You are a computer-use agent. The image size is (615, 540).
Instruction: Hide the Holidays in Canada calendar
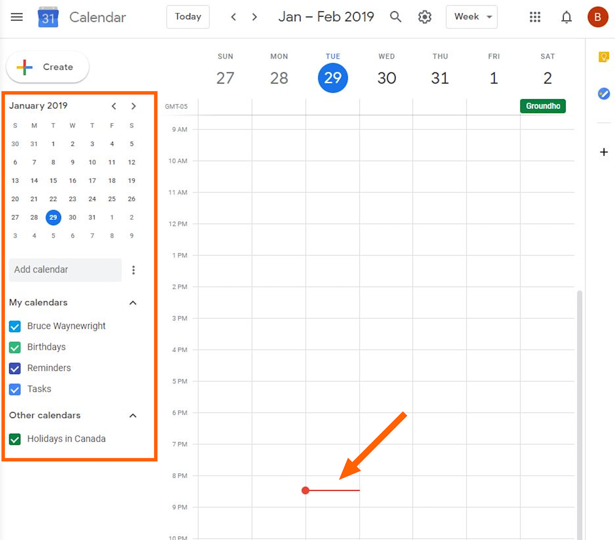[x=14, y=439]
